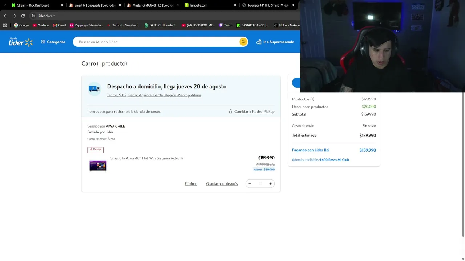This screenshot has height=261, width=465.
Task: Open the BASTARDIGANGG bookmark
Action: coord(252,25)
